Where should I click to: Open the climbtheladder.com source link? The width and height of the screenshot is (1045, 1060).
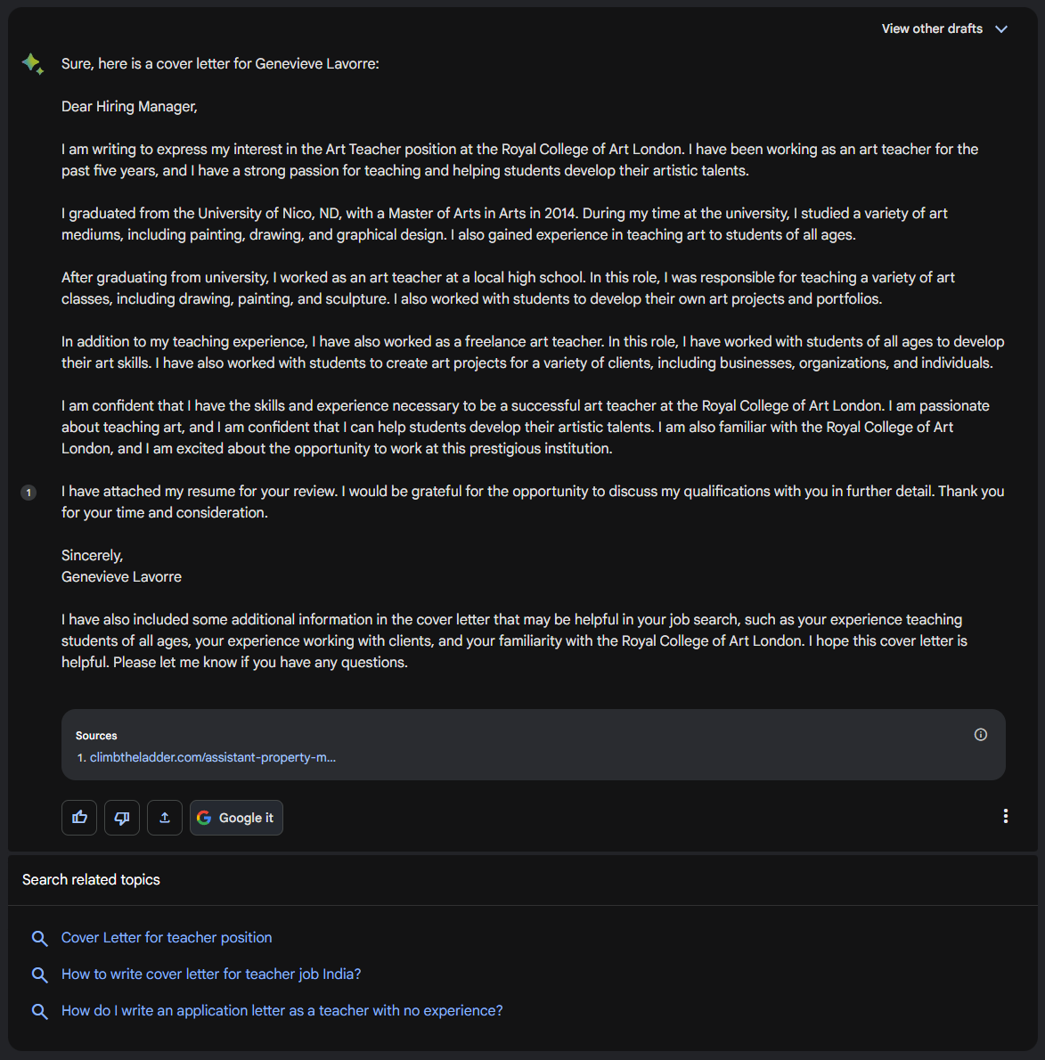coord(213,757)
